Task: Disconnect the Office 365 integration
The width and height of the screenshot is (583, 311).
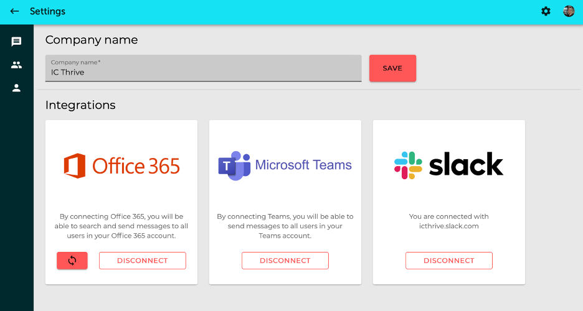Action: (x=143, y=261)
